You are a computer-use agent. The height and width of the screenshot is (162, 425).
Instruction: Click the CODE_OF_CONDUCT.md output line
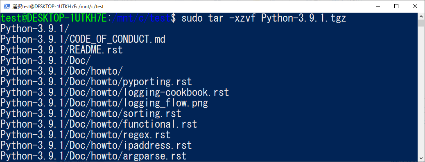click(x=83, y=40)
